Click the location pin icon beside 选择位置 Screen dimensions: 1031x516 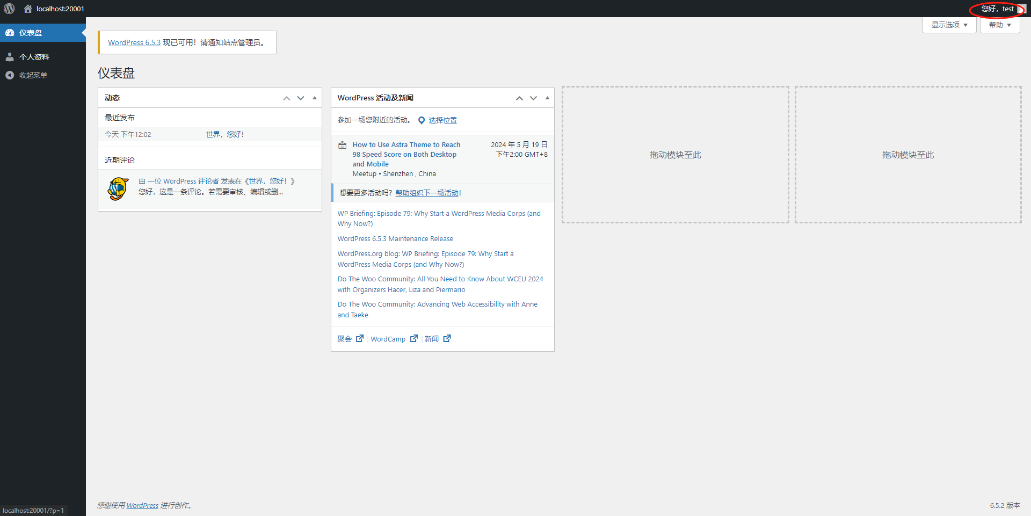click(x=422, y=120)
